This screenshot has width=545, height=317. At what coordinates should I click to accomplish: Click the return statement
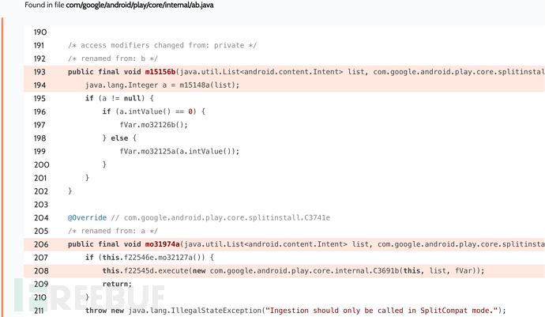tap(117, 284)
